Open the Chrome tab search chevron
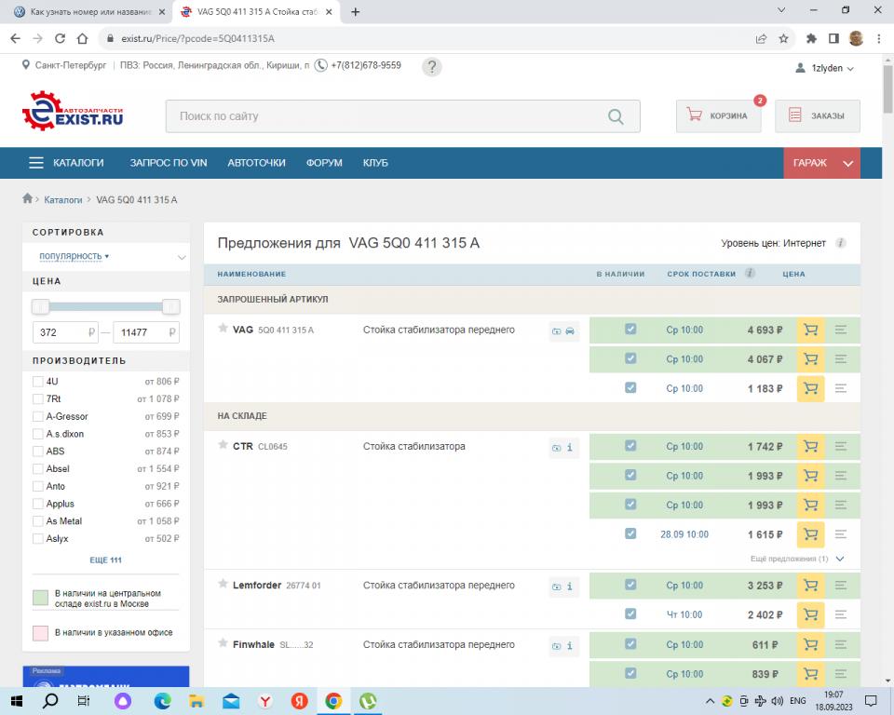894x715 pixels. point(781,10)
